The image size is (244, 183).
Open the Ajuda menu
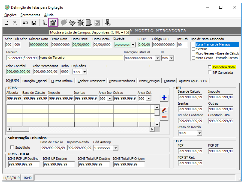coord(49,15)
